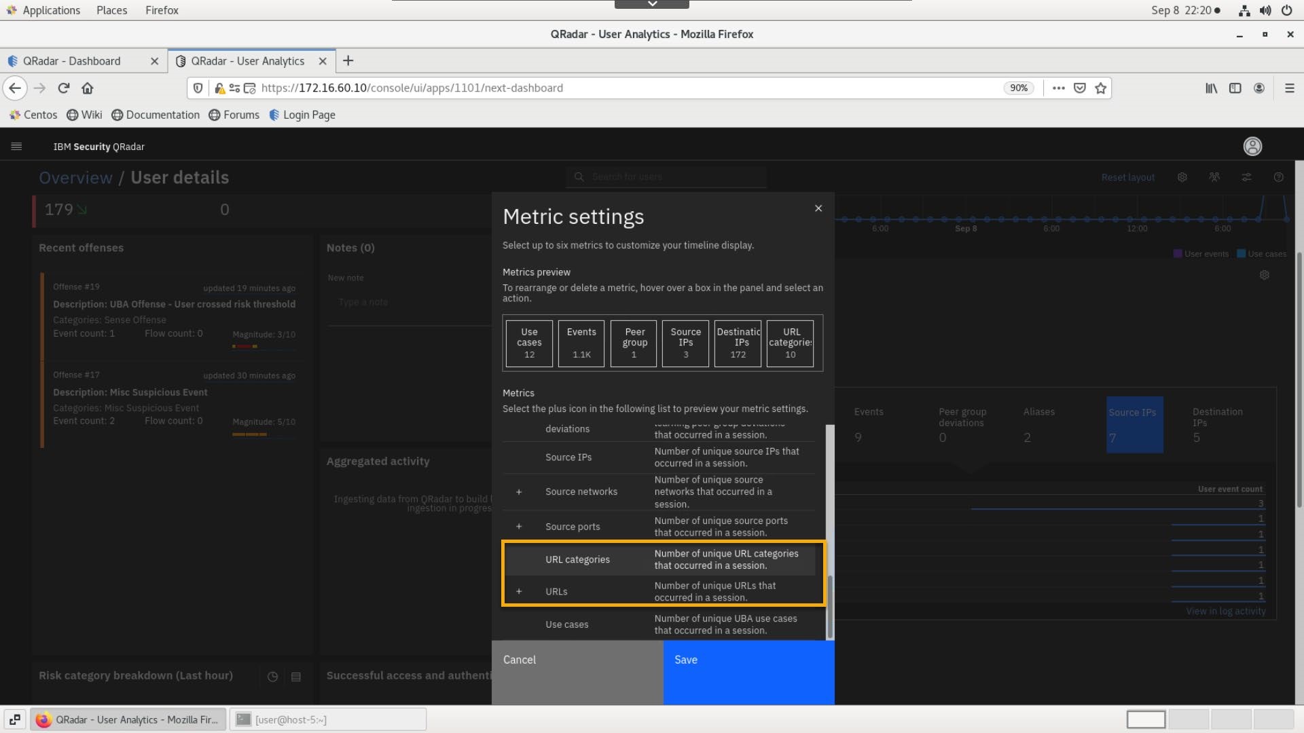
Task: Switch to the QRadar - Dashboard tab
Action: point(72,61)
